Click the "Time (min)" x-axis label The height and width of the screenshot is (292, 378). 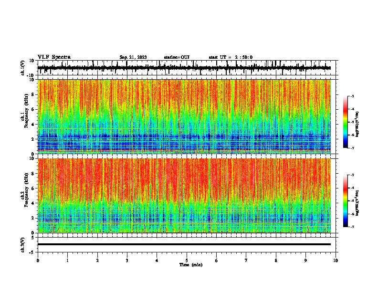(191, 265)
